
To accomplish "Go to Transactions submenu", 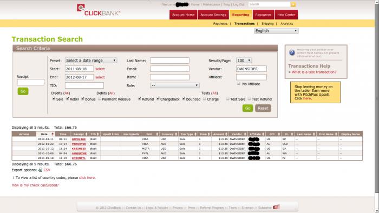I will click(x=244, y=24).
